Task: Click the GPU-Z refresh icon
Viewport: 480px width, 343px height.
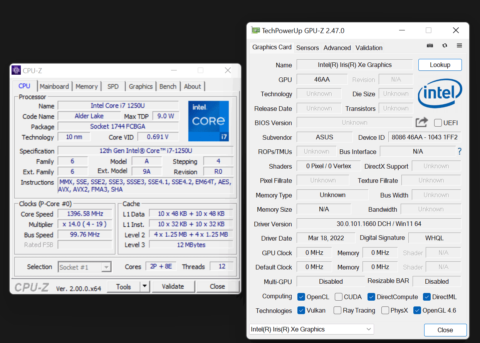Action: [445, 45]
